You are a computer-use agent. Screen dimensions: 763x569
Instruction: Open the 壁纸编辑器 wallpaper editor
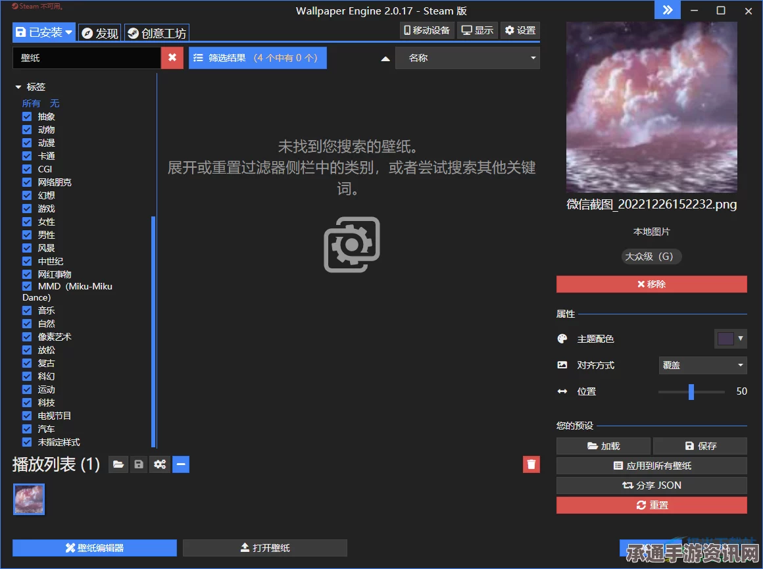coord(95,547)
